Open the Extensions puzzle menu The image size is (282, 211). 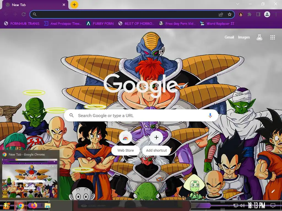point(250,14)
